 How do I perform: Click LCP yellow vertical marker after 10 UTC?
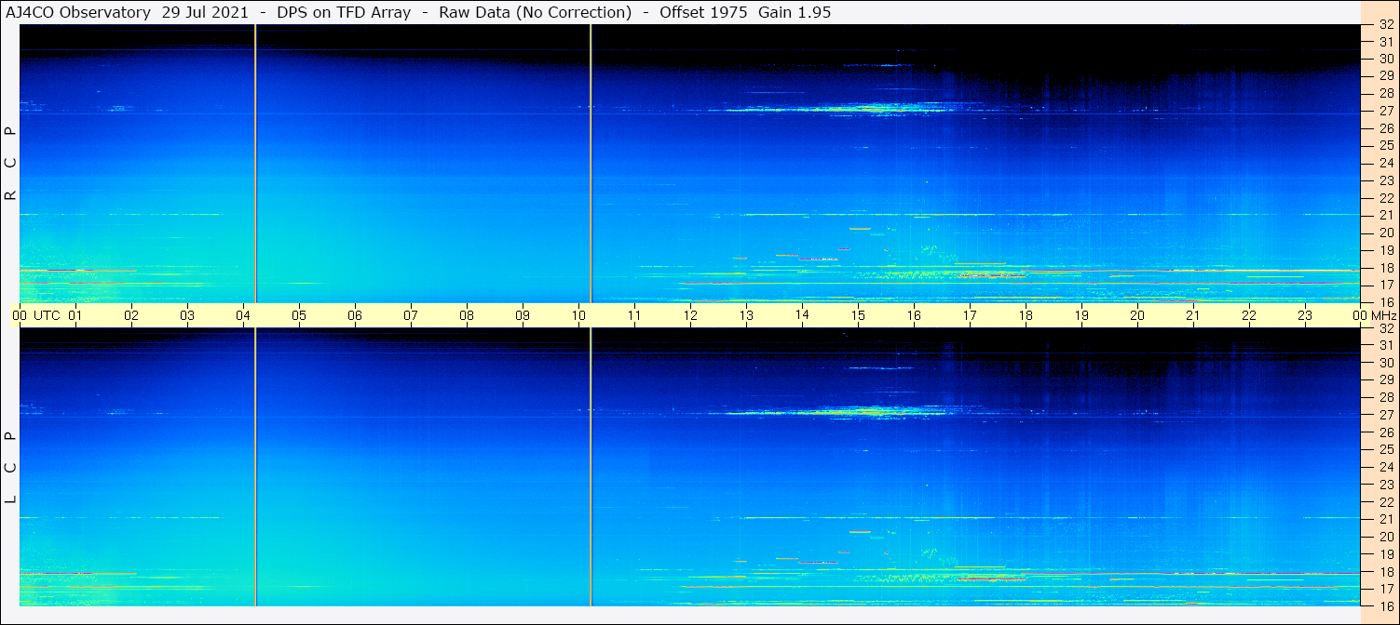coord(591,467)
